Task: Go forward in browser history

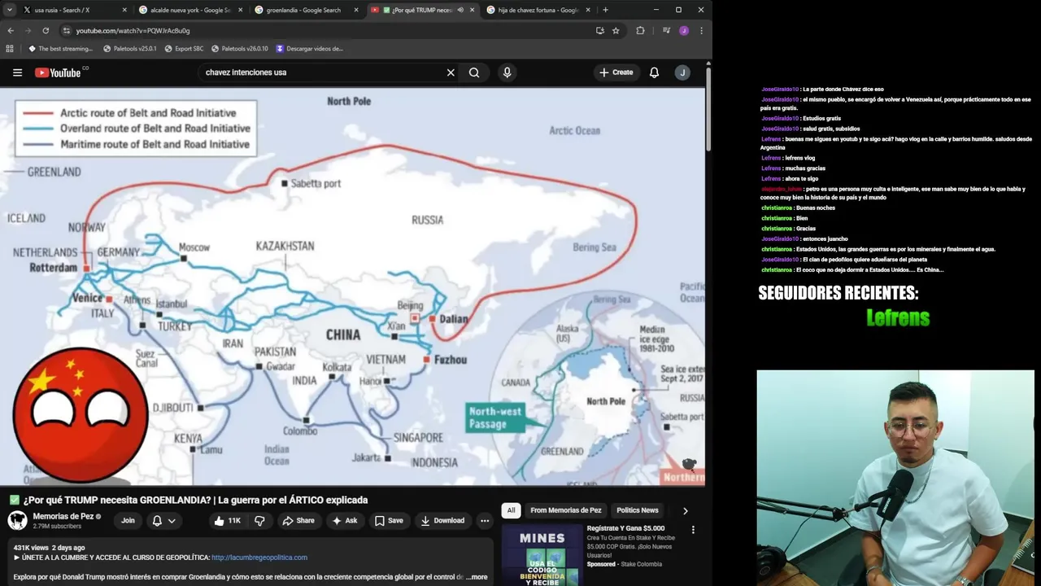Action: (x=28, y=31)
